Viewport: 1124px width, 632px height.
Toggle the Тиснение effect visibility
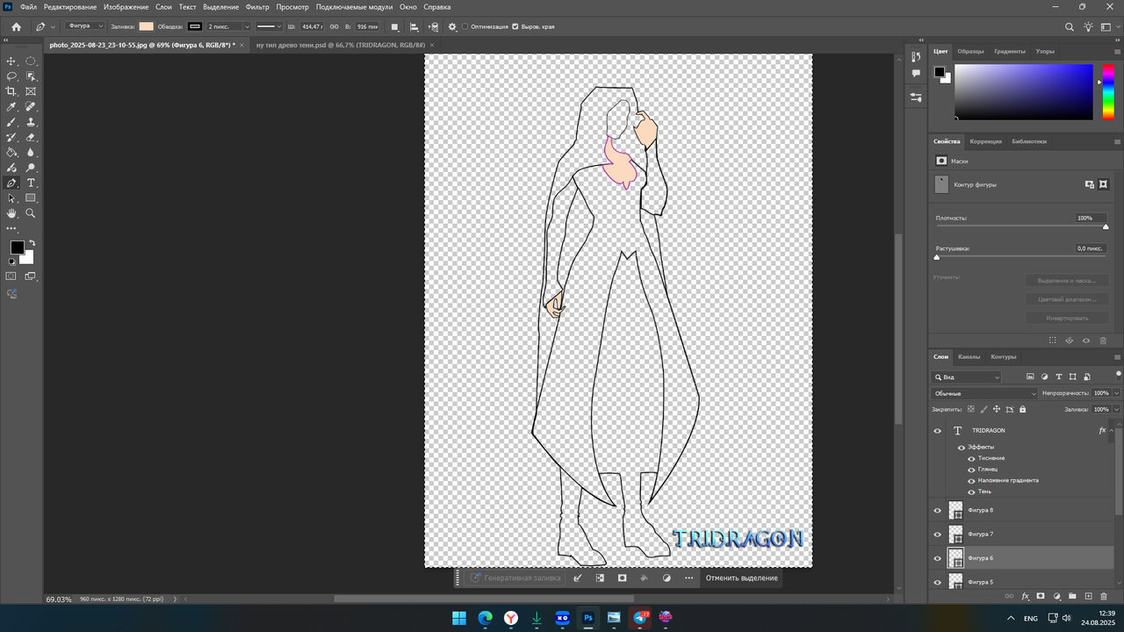point(971,458)
